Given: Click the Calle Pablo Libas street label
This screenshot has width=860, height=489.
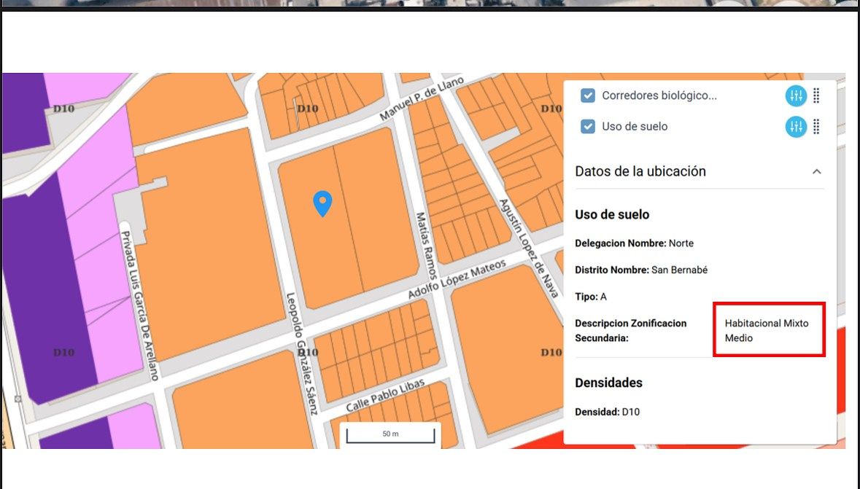Looking at the screenshot, I should tap(384, 397).
